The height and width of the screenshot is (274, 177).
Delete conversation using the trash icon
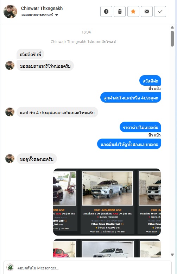(x=120, y=12)
